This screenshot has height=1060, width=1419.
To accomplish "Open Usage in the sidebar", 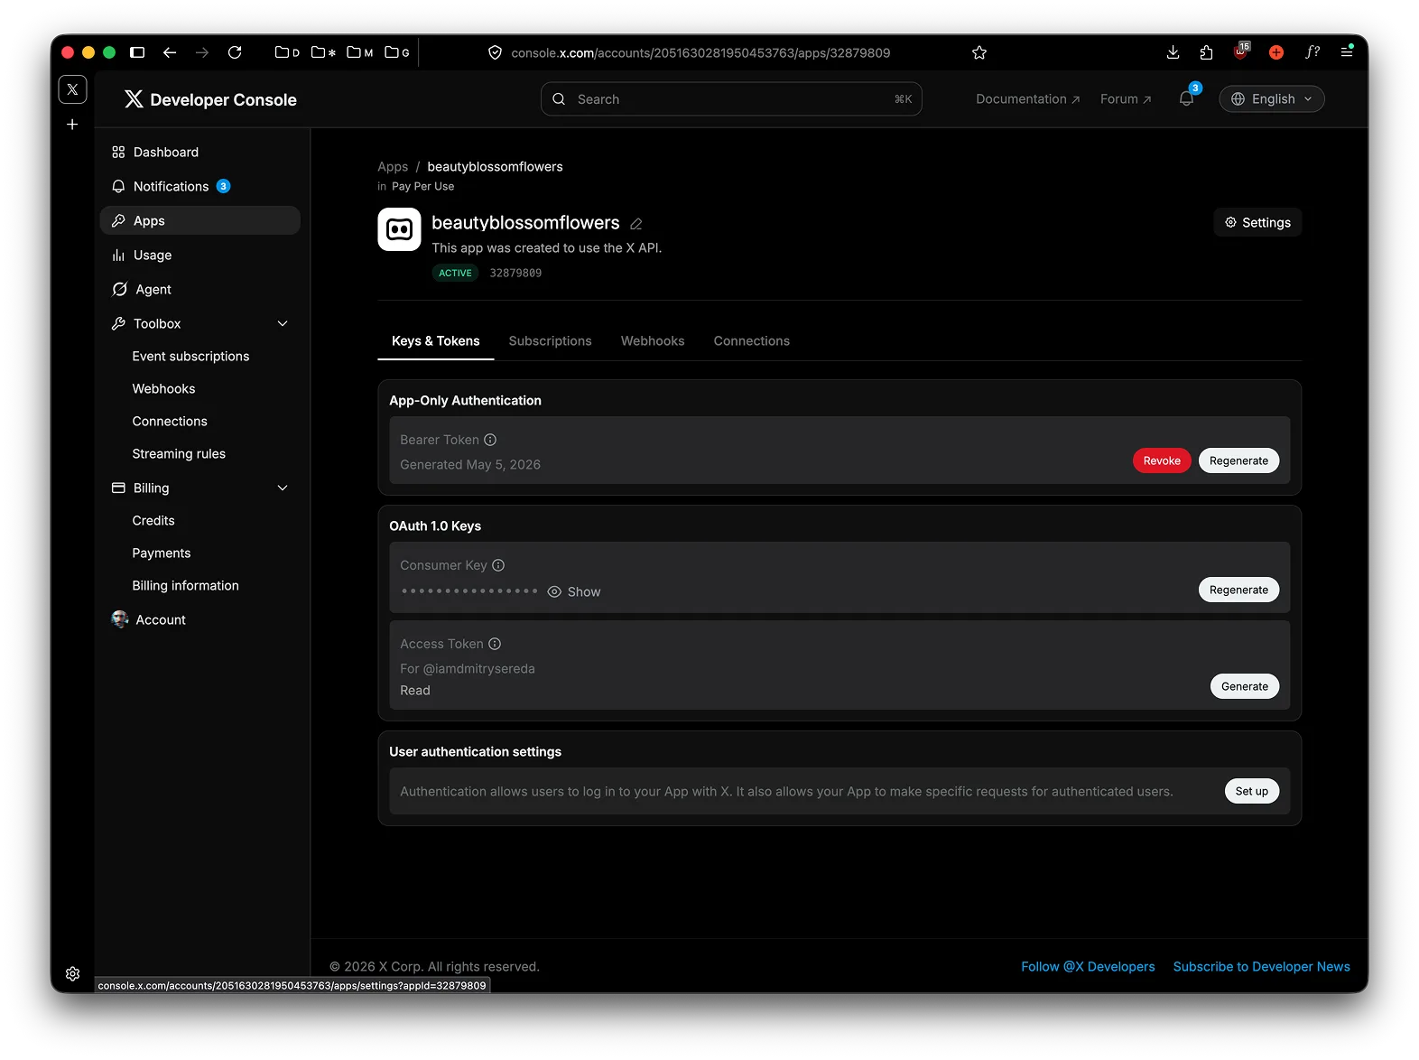I will point(199,255).
